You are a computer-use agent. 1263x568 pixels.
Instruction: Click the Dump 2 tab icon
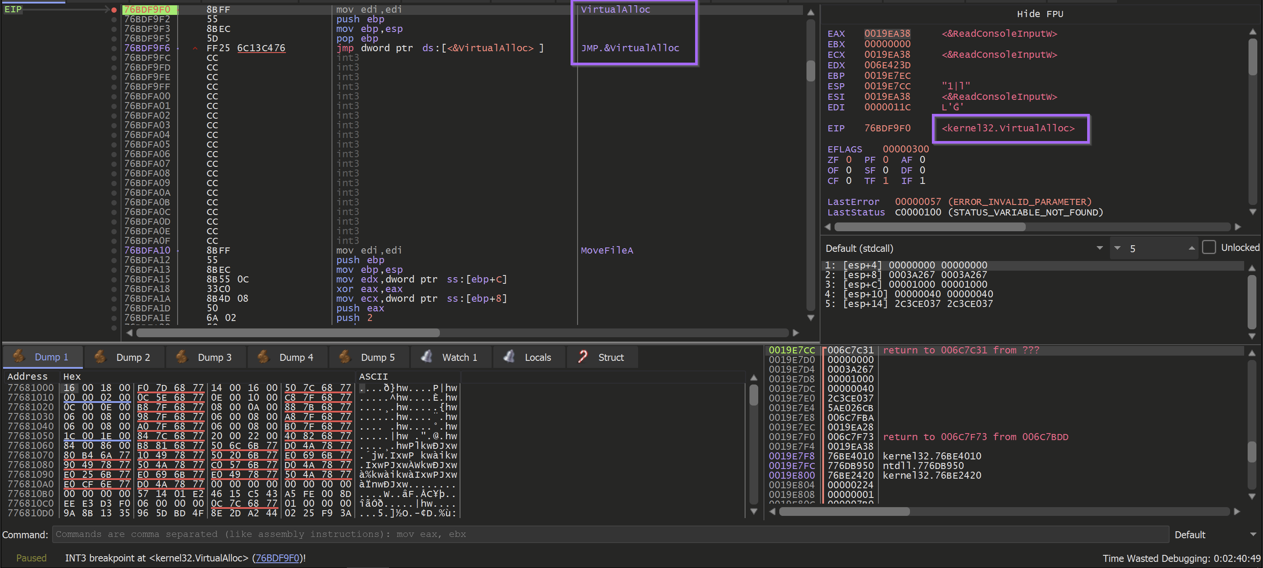(100, 356)
